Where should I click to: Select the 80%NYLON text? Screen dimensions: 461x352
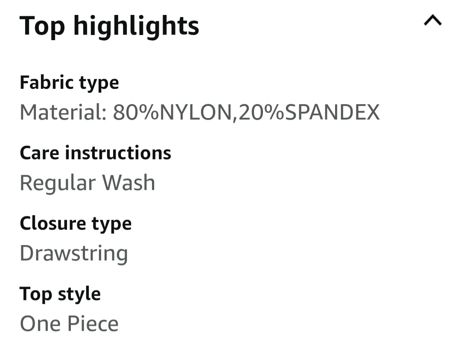pos(172,112)
